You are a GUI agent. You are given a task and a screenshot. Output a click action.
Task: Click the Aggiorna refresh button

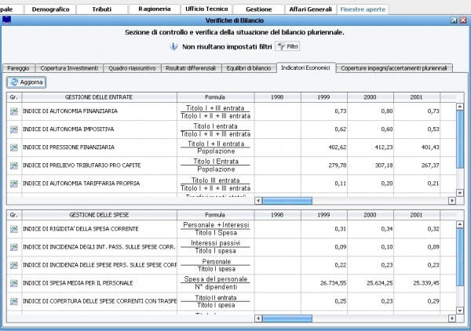coord(27,82)
